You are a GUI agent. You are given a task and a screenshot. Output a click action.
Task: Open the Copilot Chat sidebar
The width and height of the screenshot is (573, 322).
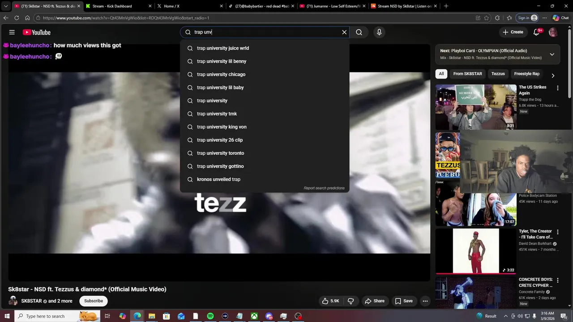pyautogui.click(x=561, y=18)
